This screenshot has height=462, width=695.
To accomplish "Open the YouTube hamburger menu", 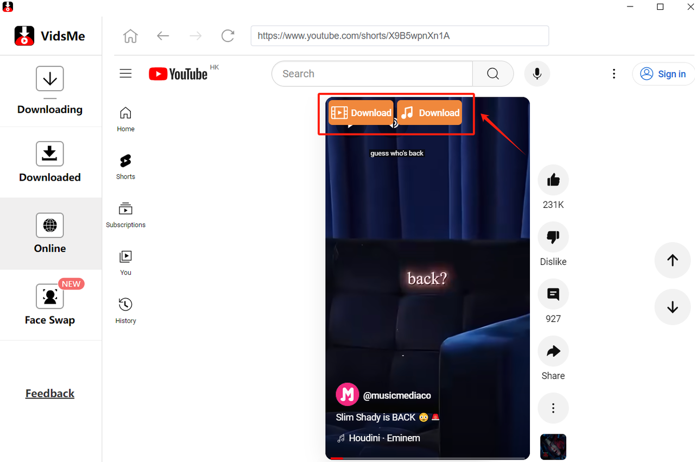I will (125, 73).
